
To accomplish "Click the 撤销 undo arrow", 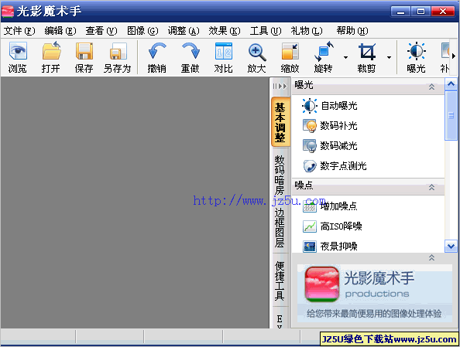I will coord(157,51).
